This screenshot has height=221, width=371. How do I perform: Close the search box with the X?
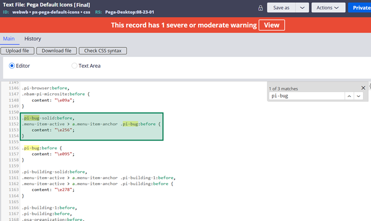click(x=363, y=88)
